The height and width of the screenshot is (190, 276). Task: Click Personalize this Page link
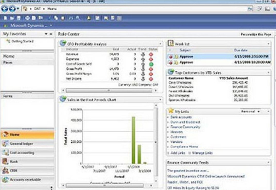[256, 34]
